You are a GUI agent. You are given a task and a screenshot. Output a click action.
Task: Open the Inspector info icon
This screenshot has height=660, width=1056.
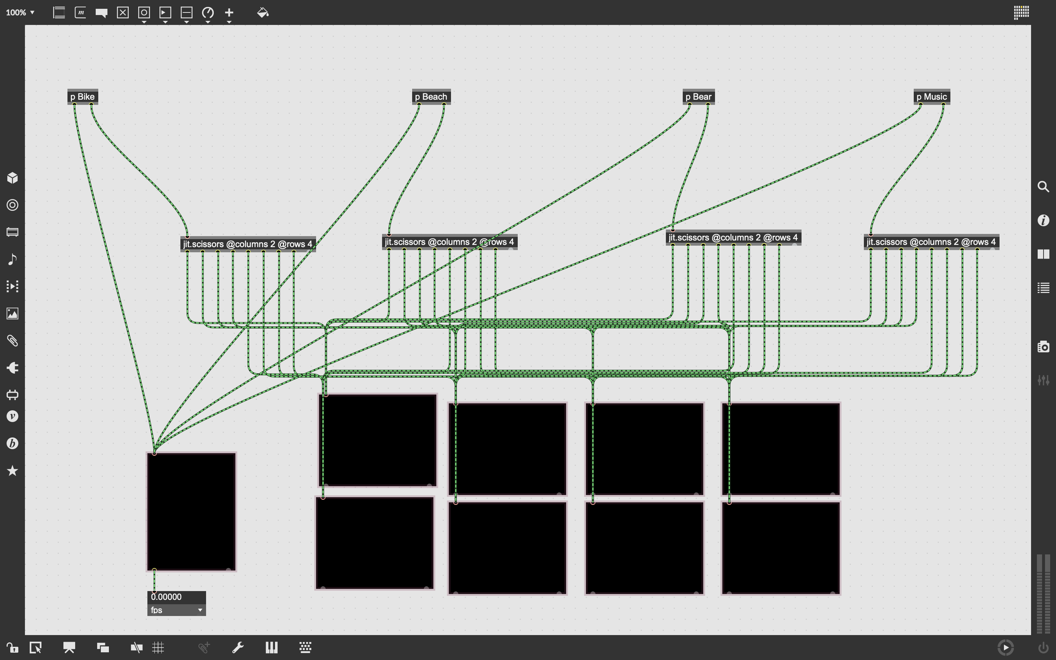click(x=1043, y=220)
